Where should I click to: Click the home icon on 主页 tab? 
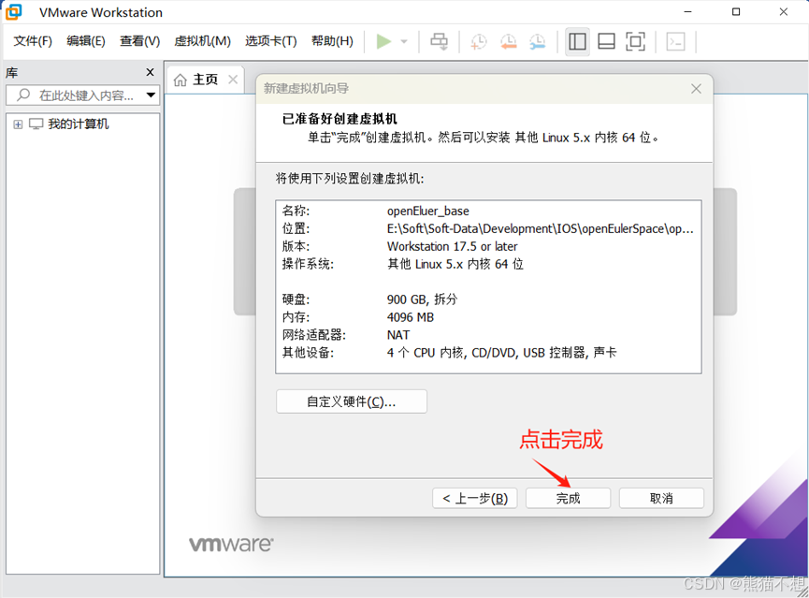tap(181, 80)
